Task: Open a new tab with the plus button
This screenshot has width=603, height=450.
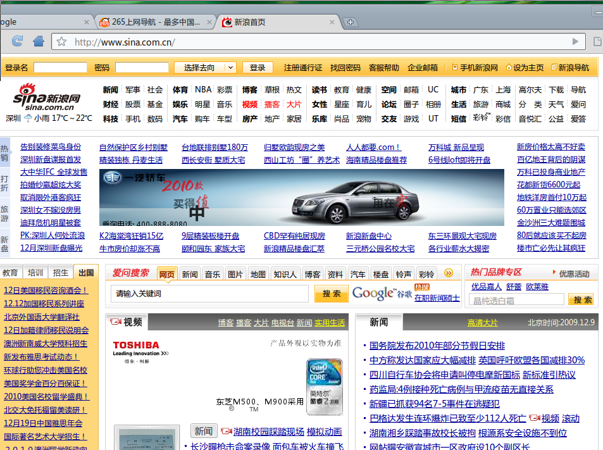Action: point(350,22)
